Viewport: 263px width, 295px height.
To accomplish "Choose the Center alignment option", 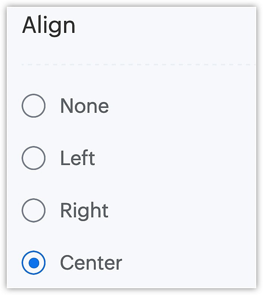I will (34, 263).
